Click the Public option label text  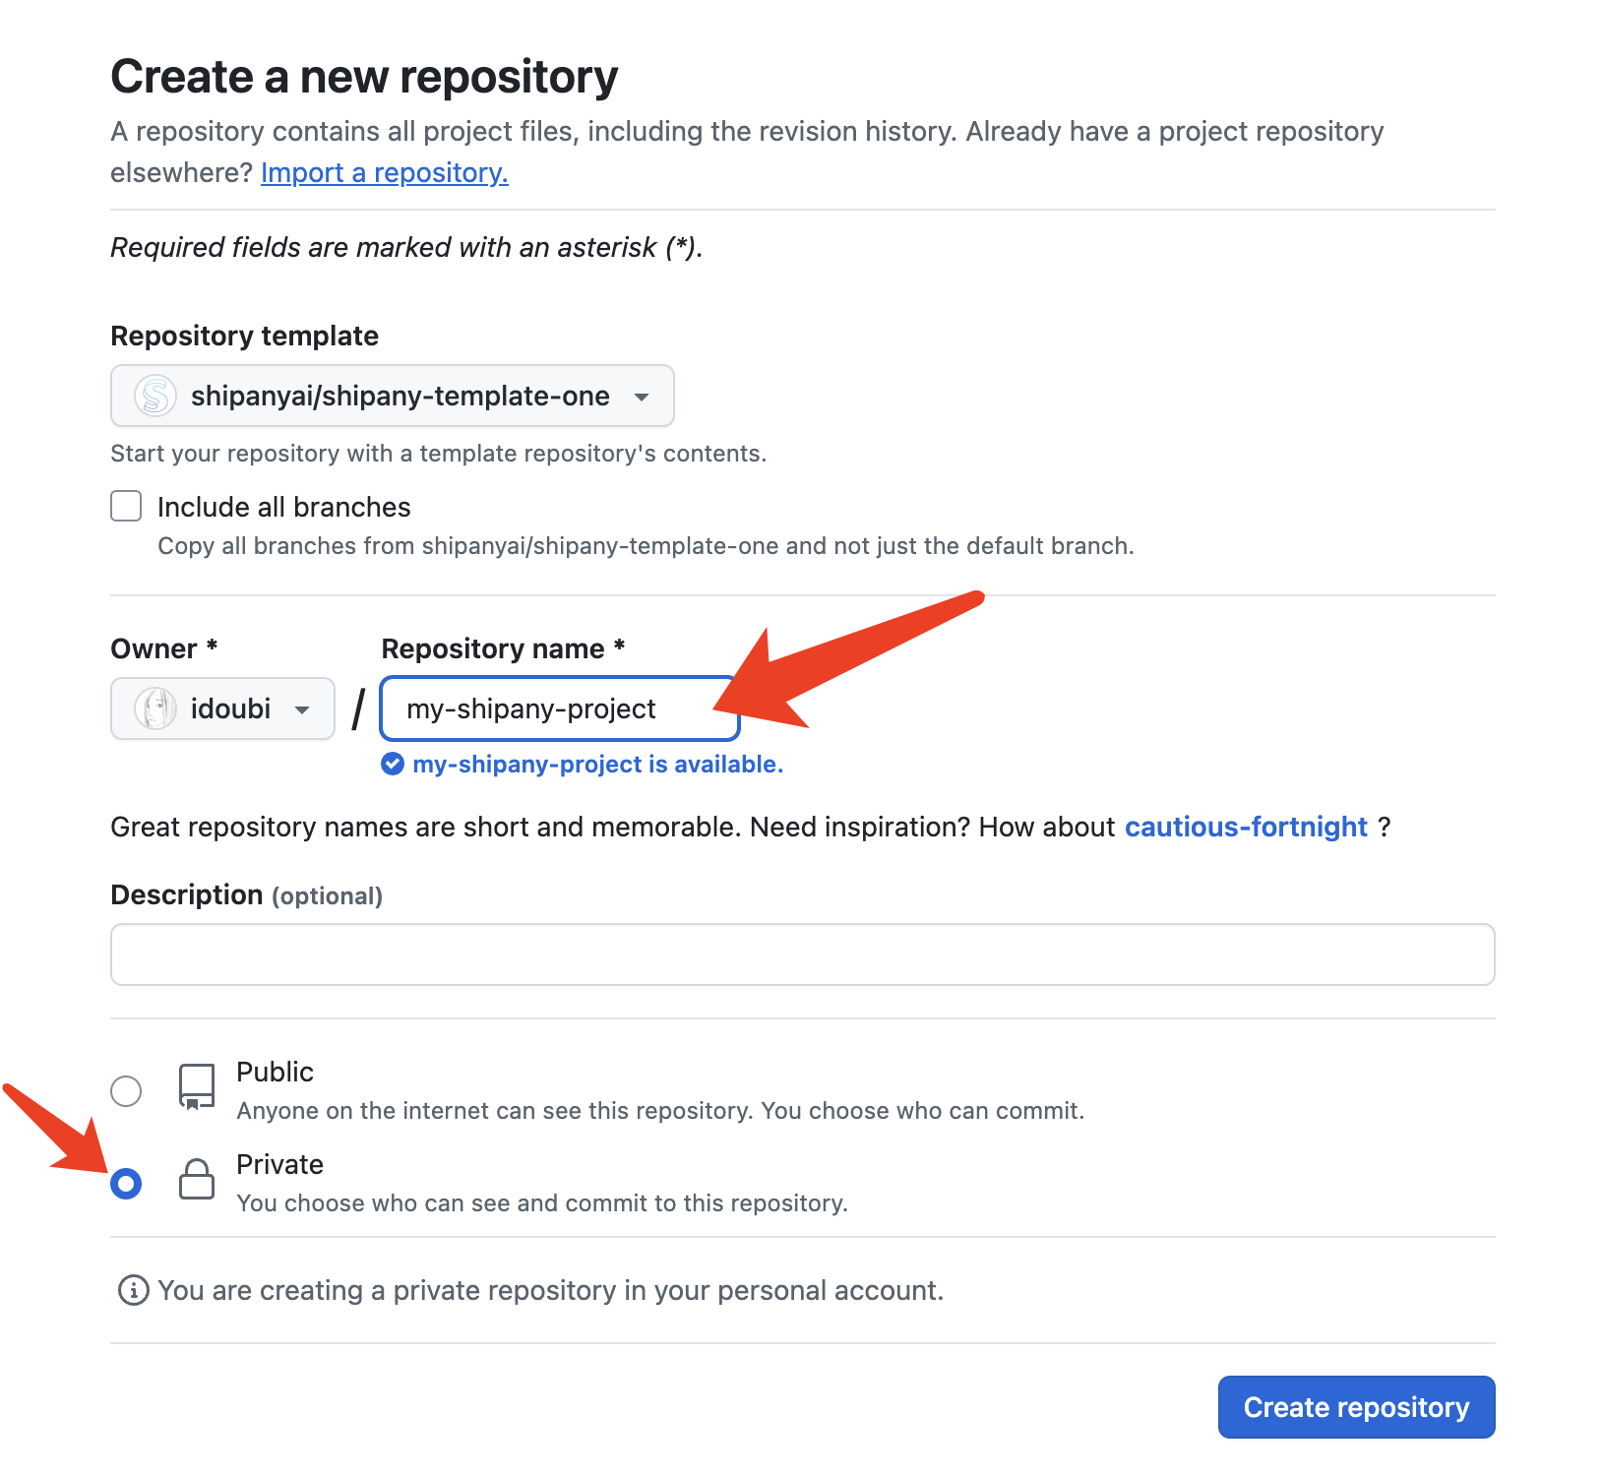tap(275, 1073)
